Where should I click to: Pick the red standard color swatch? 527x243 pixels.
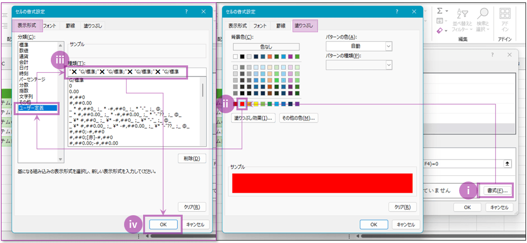coord(243,103)
